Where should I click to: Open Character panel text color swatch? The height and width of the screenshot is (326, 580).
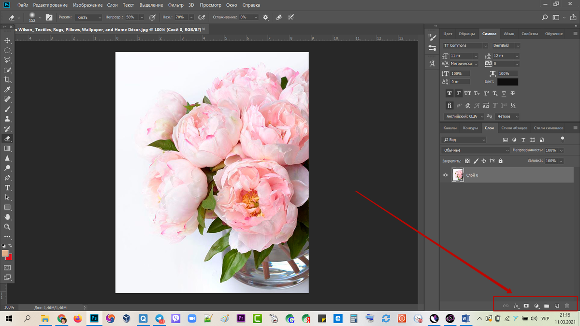[507, 82]
